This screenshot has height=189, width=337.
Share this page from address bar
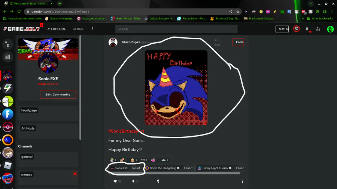tap(231, 12)
